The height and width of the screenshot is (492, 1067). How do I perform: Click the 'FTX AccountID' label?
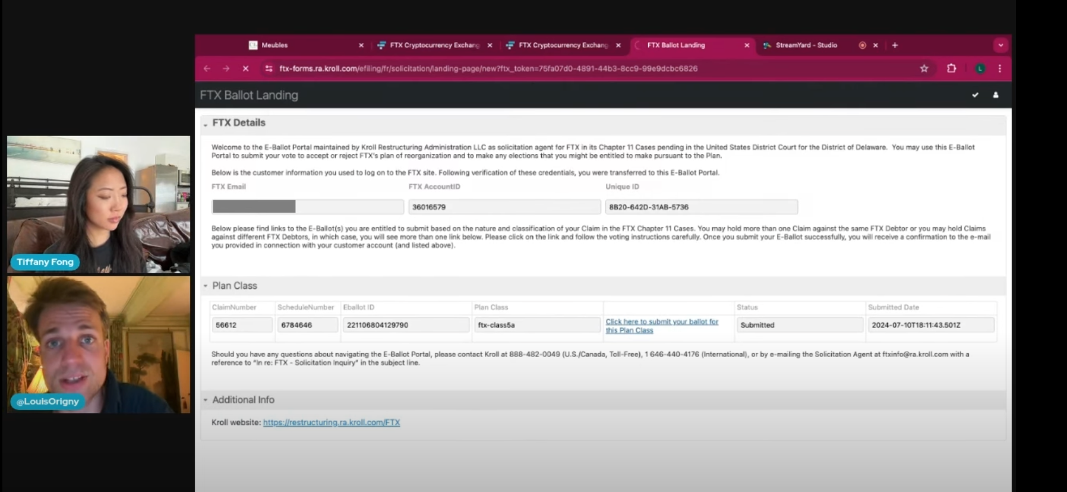pyautogui.click(x=434, y=187)
